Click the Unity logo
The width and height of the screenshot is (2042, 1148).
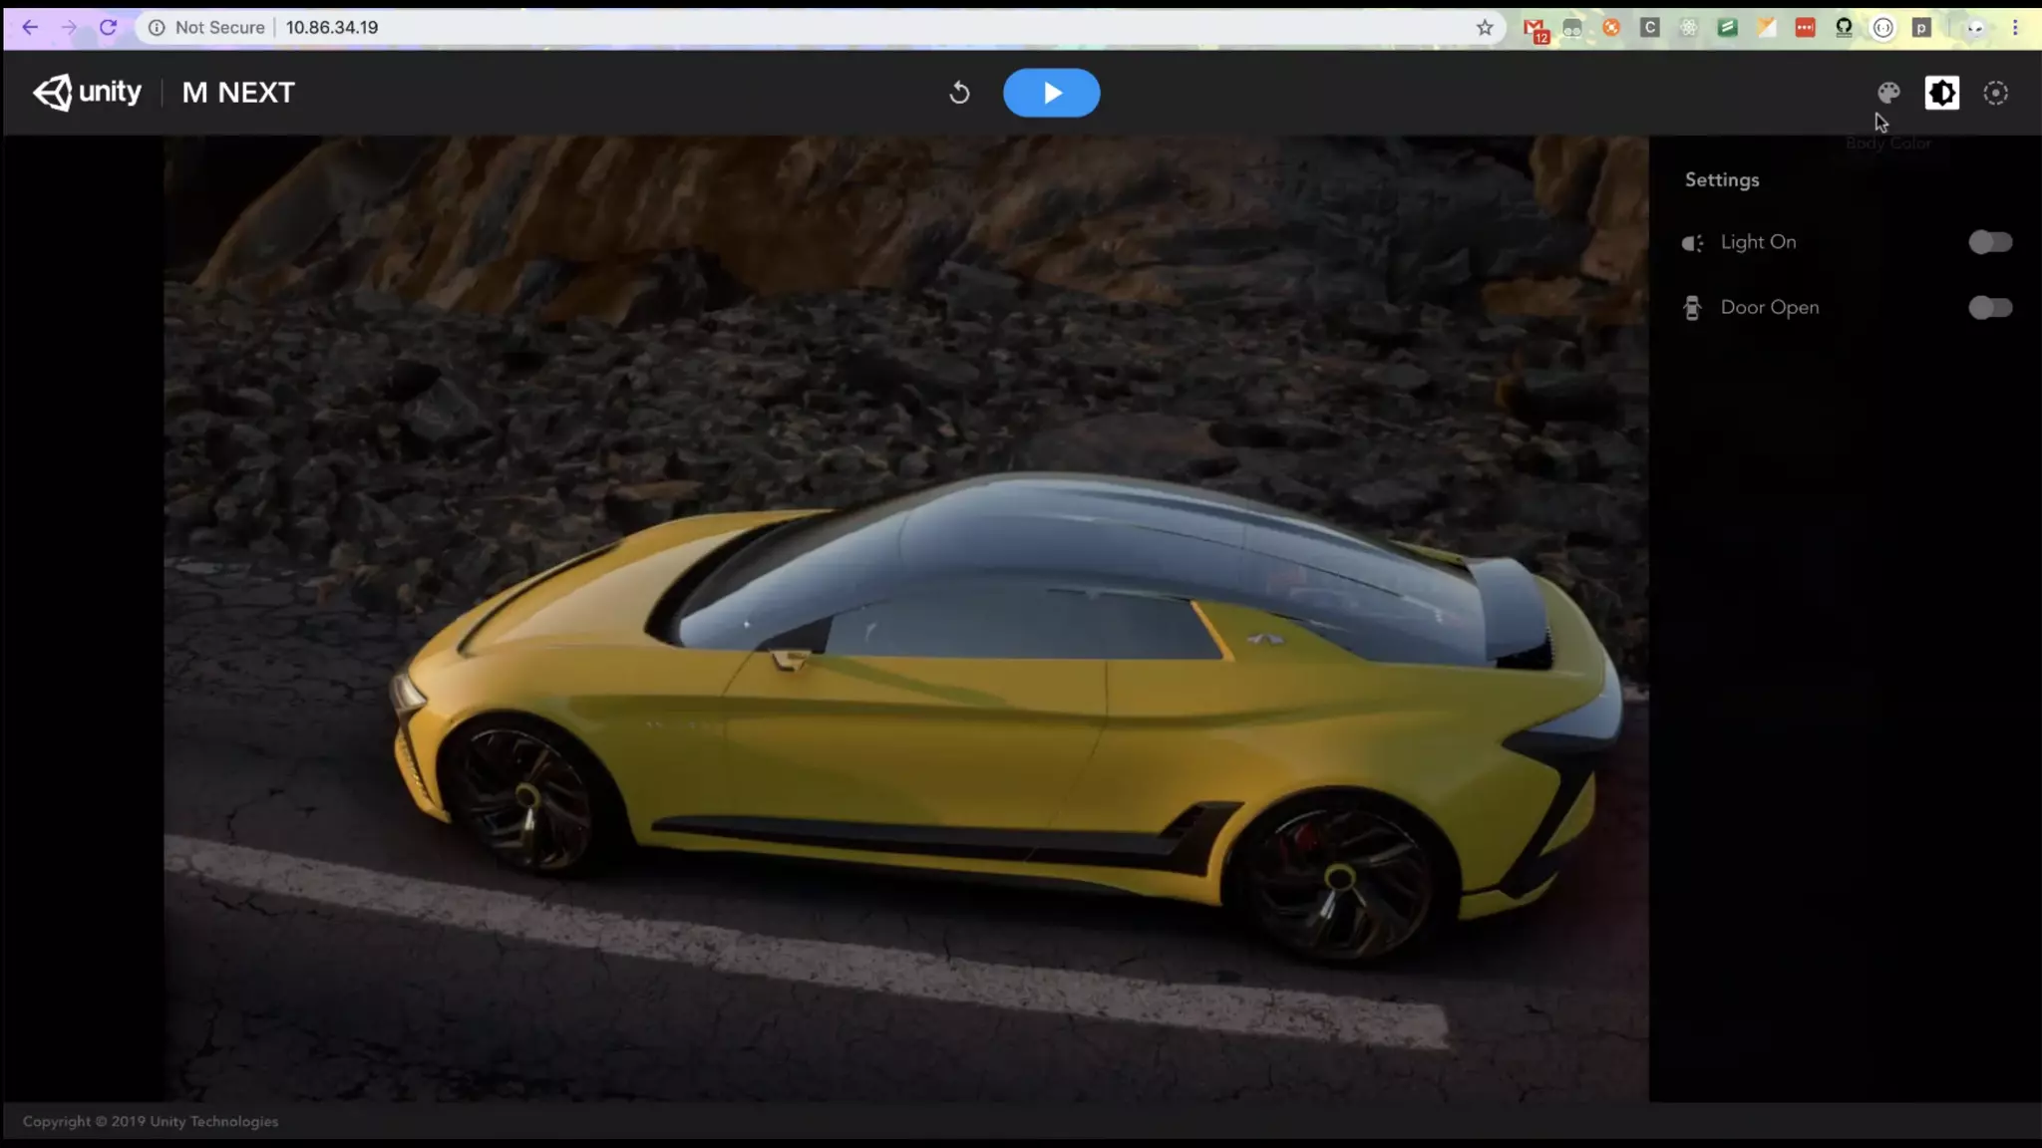point(87,93)
